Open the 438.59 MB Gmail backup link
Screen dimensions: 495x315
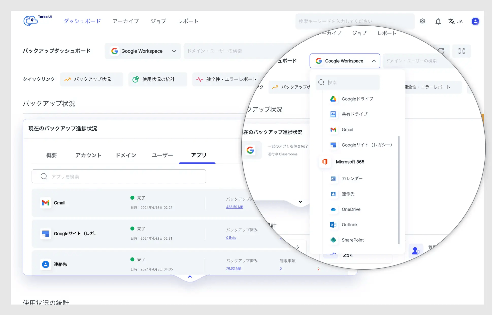[x=234, y=207]
